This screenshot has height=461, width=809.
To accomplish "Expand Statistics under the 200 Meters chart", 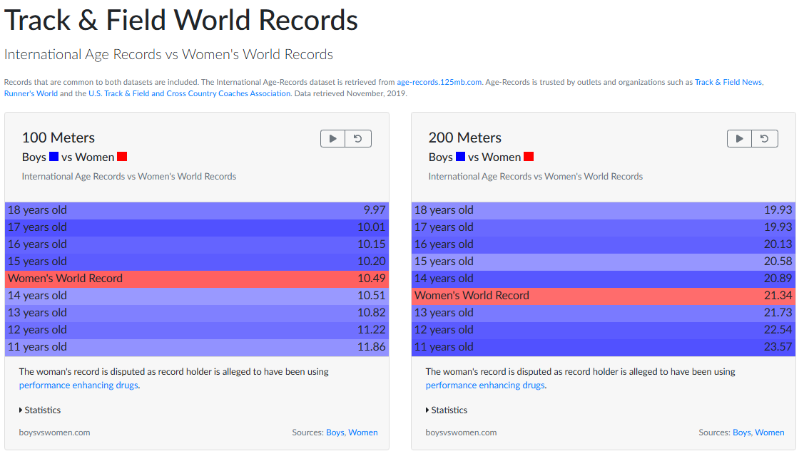I will (447, 410).
